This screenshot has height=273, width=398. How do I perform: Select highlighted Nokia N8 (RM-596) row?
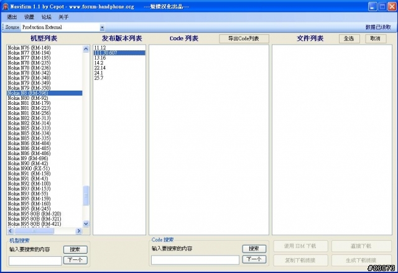(45, 93)
